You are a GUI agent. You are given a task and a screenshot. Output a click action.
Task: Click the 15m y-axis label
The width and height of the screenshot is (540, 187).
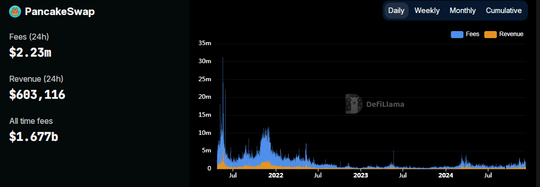coord(205,115)
